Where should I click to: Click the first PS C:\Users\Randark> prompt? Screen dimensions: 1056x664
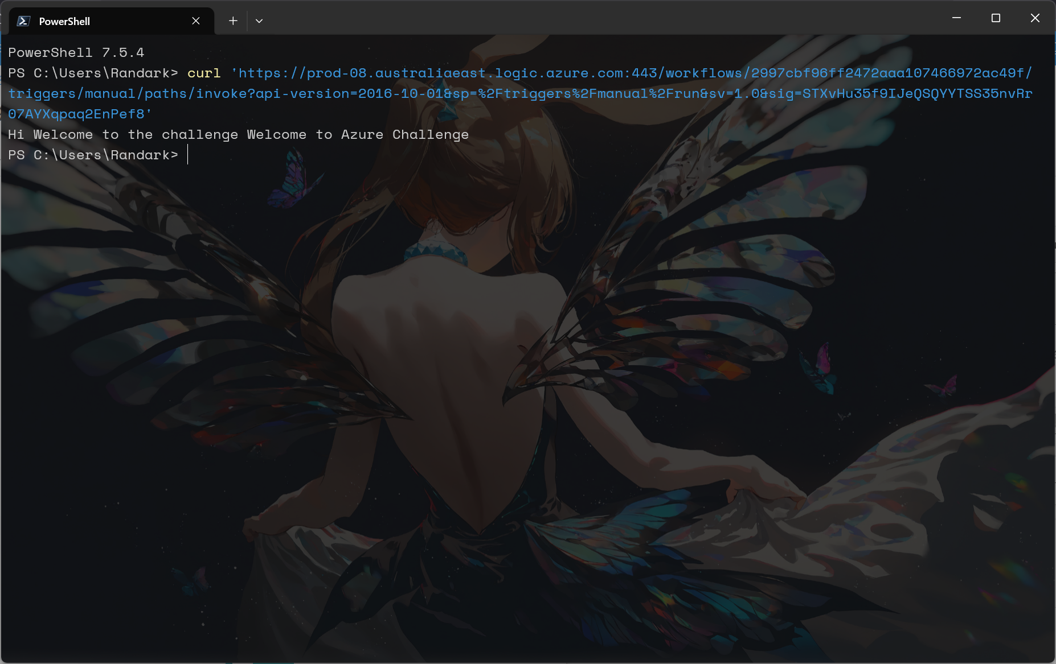93,73
